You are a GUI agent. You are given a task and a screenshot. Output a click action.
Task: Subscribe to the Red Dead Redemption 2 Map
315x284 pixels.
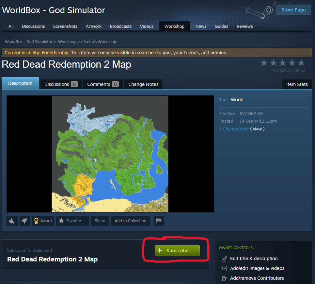tap(177, 251)
